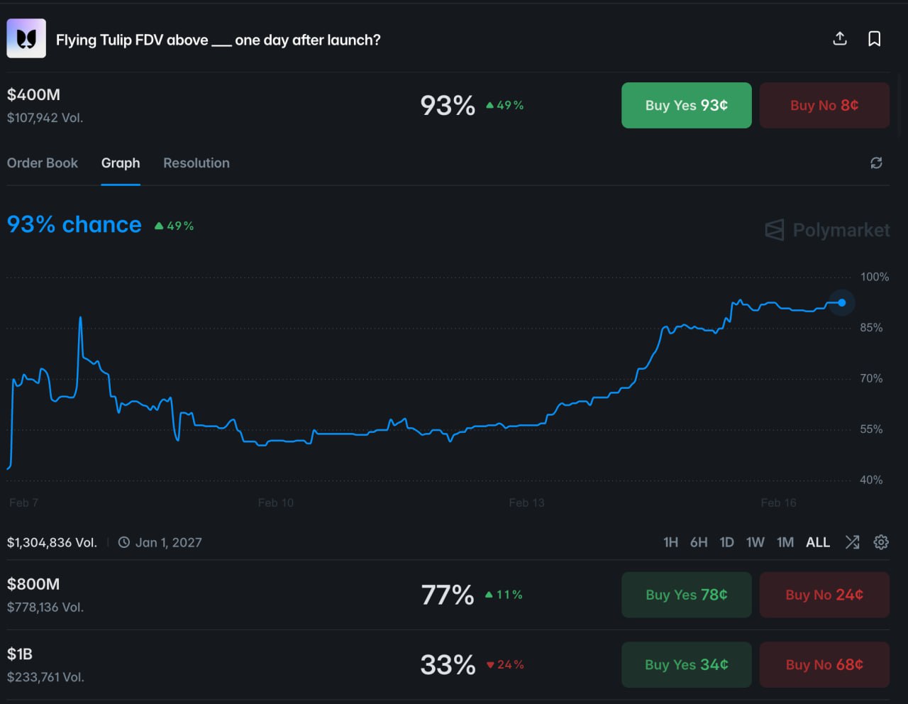Click the Polymarket logo watermark
908x704 pixels.
tap(827, 230)
